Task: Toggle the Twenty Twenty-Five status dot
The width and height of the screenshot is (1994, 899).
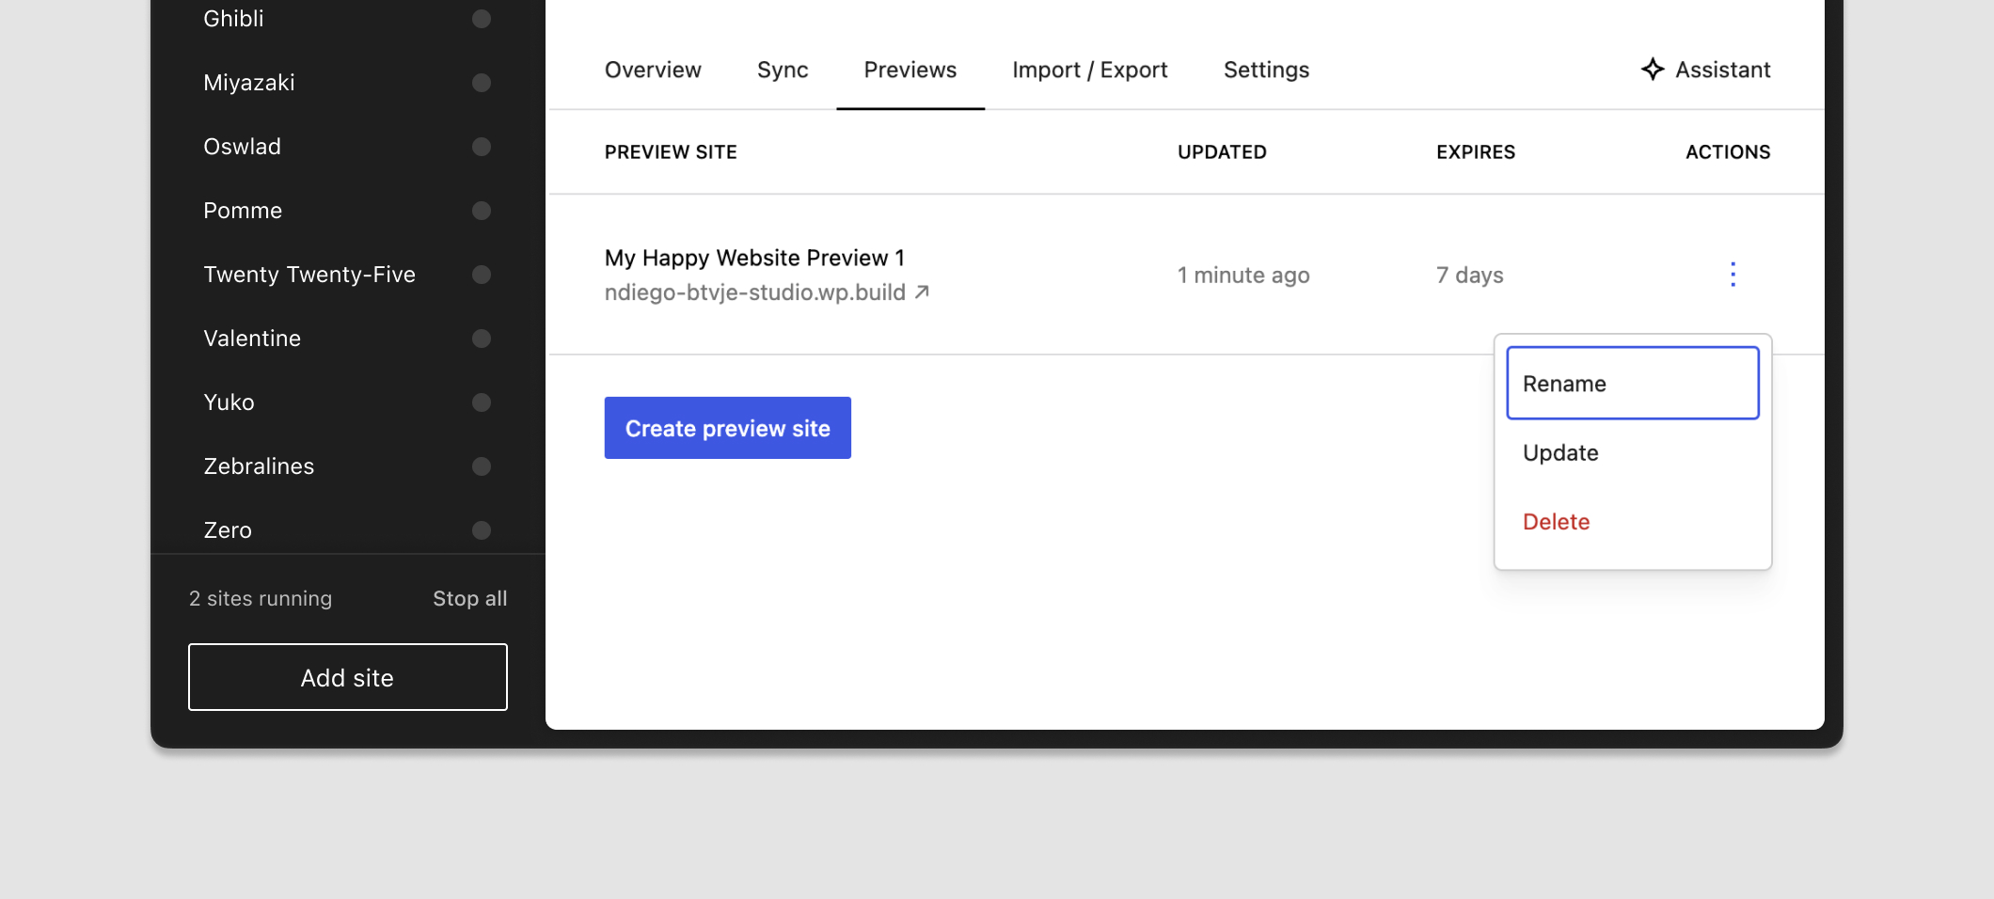Action: click(x=482, y=275)
